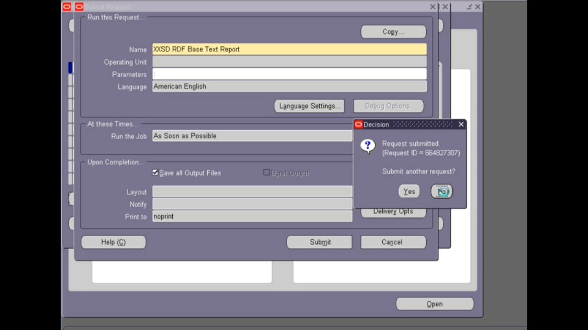Click Yes to submit another request

tap(409, 191)
